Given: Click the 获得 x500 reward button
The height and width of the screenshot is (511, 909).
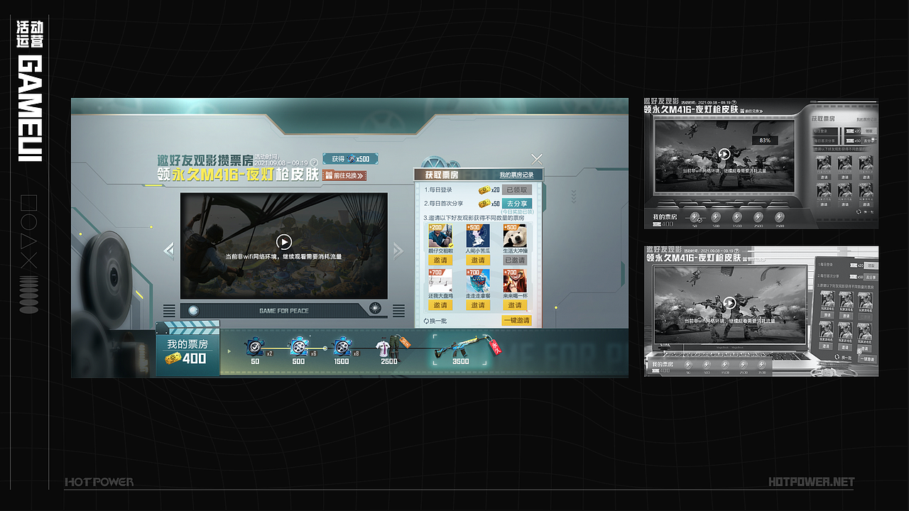Looking at the screenshot, I should 350,159.
